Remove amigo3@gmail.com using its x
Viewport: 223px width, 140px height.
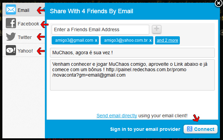96,40
